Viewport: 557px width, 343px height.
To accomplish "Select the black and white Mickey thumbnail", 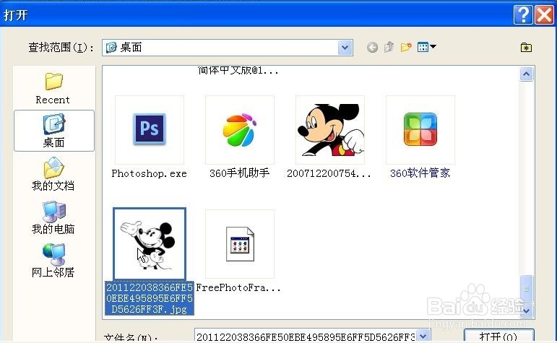I will [150, 244].
